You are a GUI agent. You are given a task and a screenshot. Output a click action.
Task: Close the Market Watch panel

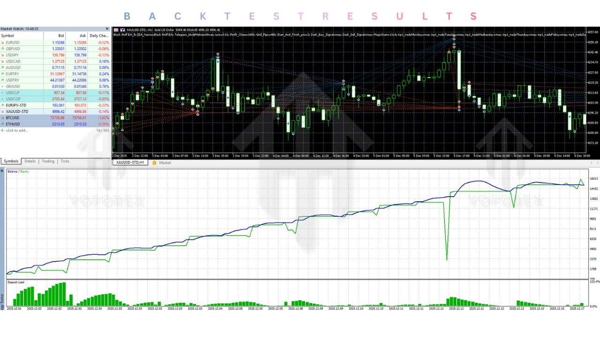pyautogui.click(x=107, y=29)
